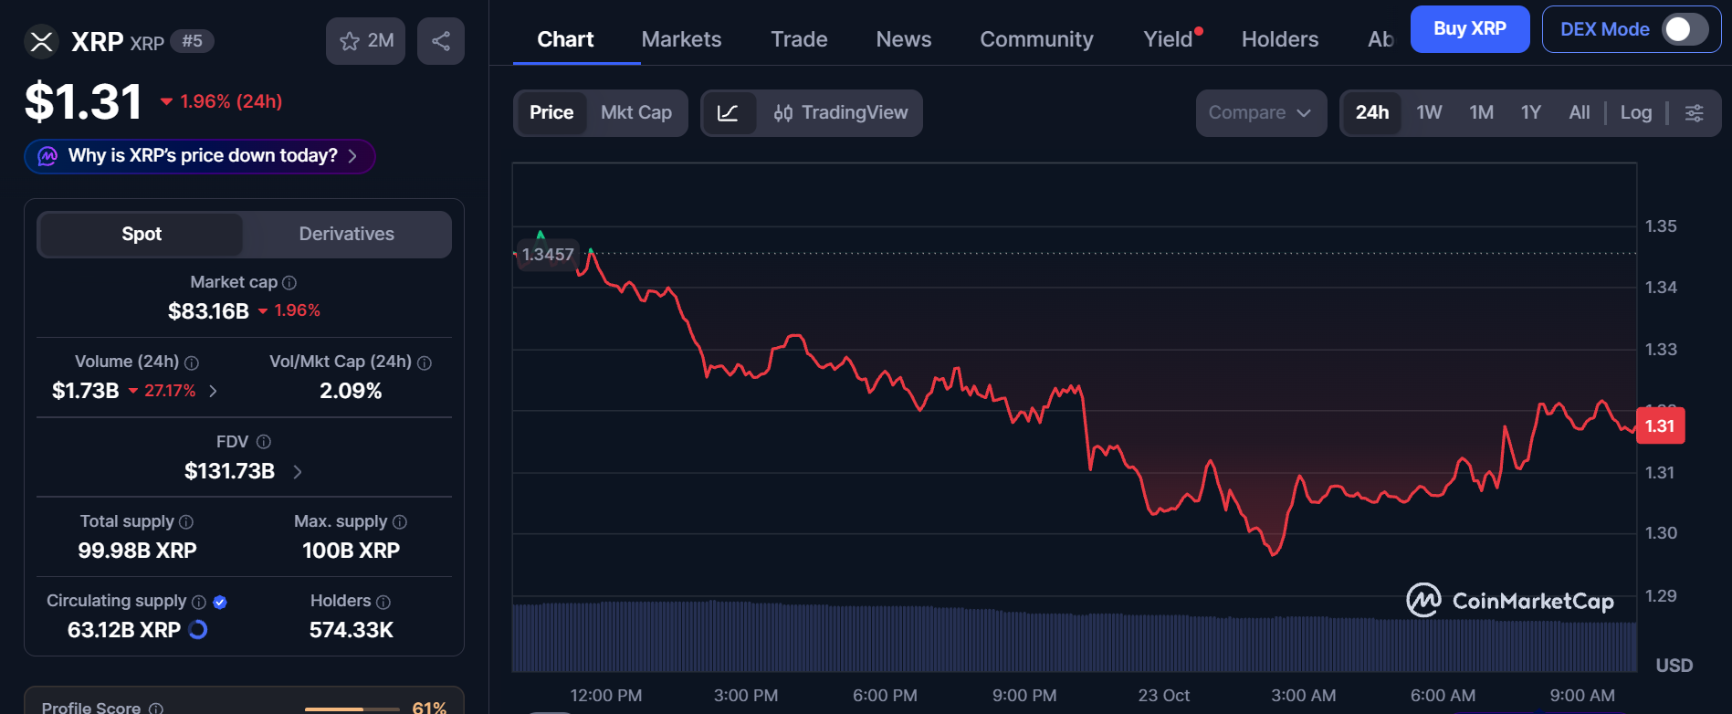This screenshot has width=1732, height=714.
Task: Click the Circulating supply info icon
Action: pos(199,602)
